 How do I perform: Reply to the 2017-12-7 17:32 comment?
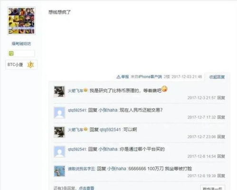[221, 117]
